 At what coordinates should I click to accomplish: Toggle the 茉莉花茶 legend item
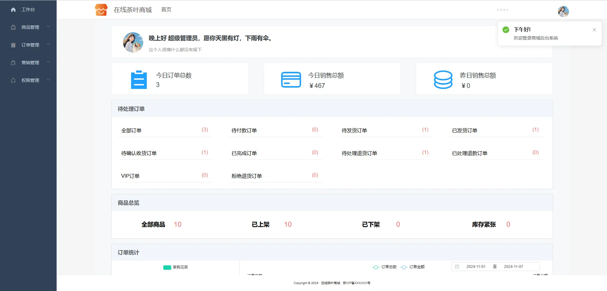(176, 267)
